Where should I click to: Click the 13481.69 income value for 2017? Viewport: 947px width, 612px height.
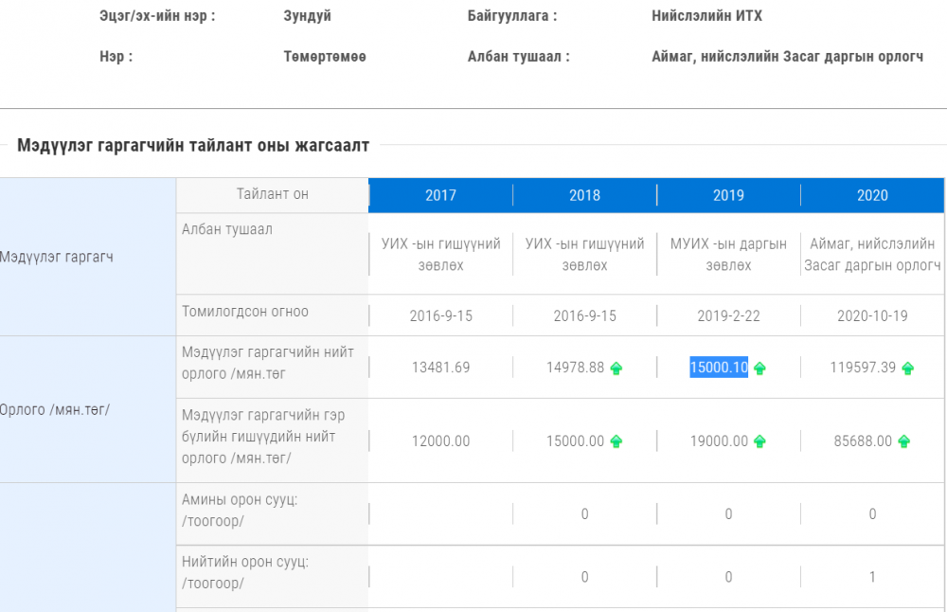click(x=440, y=368)
